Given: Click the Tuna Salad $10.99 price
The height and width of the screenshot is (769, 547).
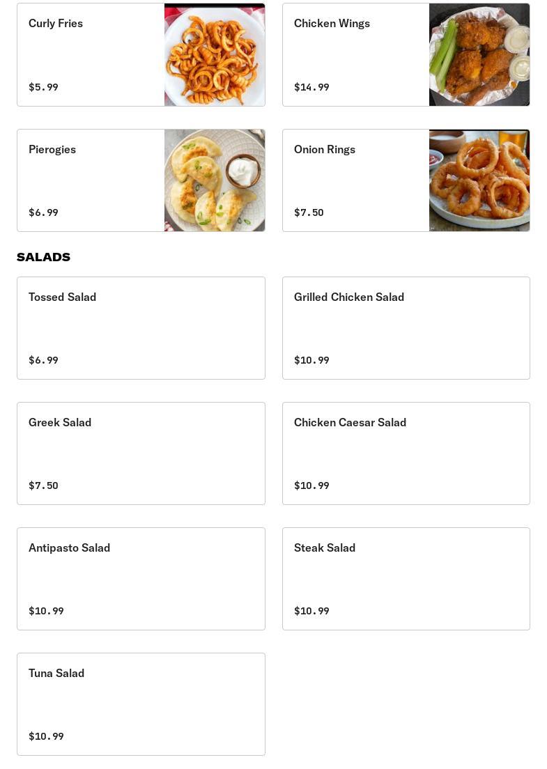Looking at the screenshot, I should (46, 736).
